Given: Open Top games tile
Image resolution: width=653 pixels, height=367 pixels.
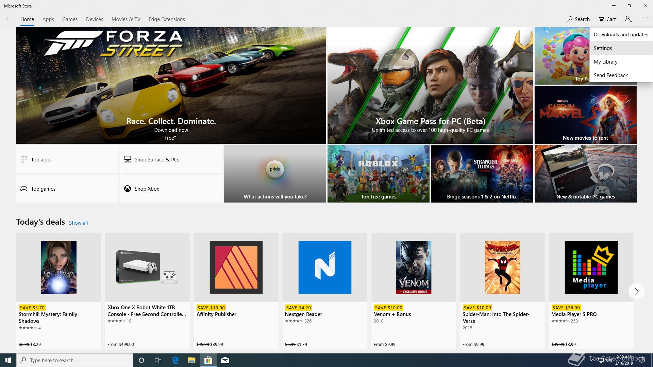Looking at the screenshot, I should (x=68, y=189).
